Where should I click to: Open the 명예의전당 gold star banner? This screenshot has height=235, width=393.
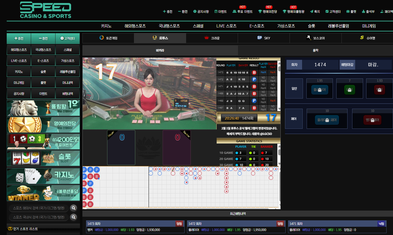[x=43, y=125]
